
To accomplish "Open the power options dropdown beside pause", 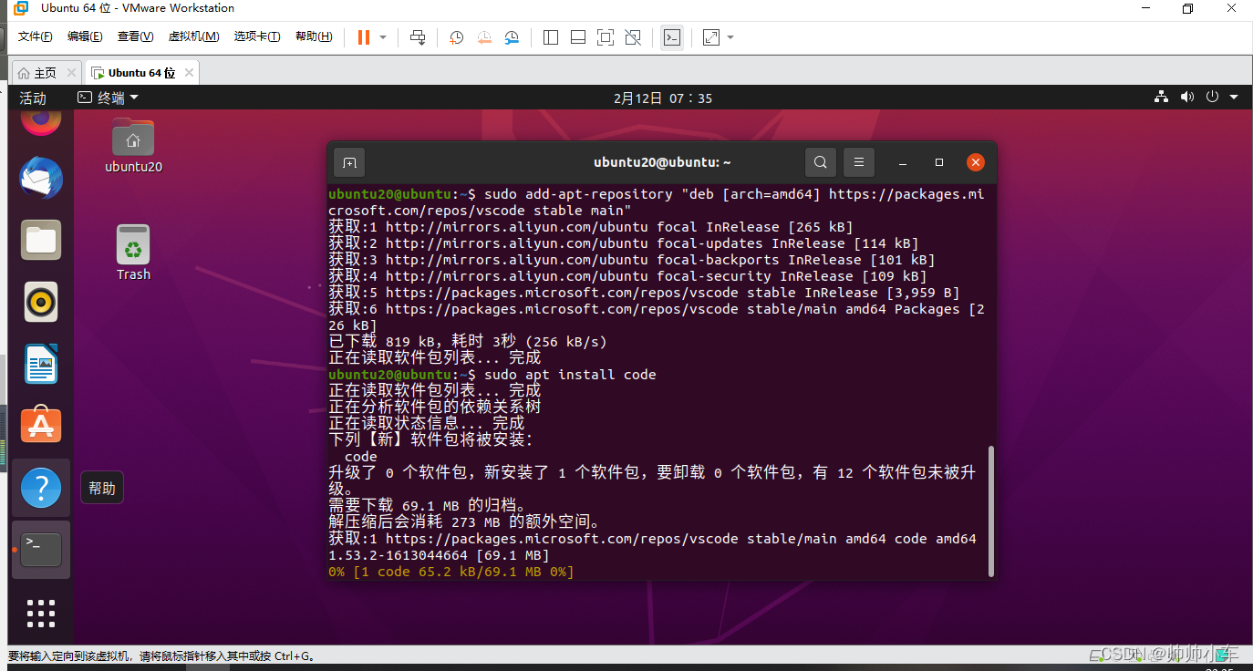I will [383, 37].
